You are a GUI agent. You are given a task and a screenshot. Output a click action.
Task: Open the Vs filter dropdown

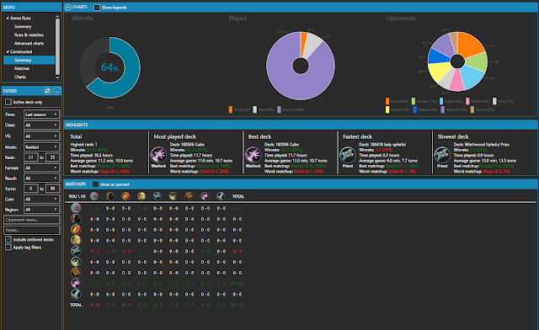(41, 136)
